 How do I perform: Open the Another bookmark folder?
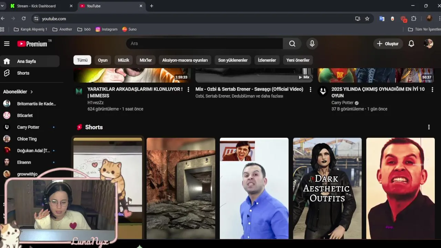[x=62, y=29]
